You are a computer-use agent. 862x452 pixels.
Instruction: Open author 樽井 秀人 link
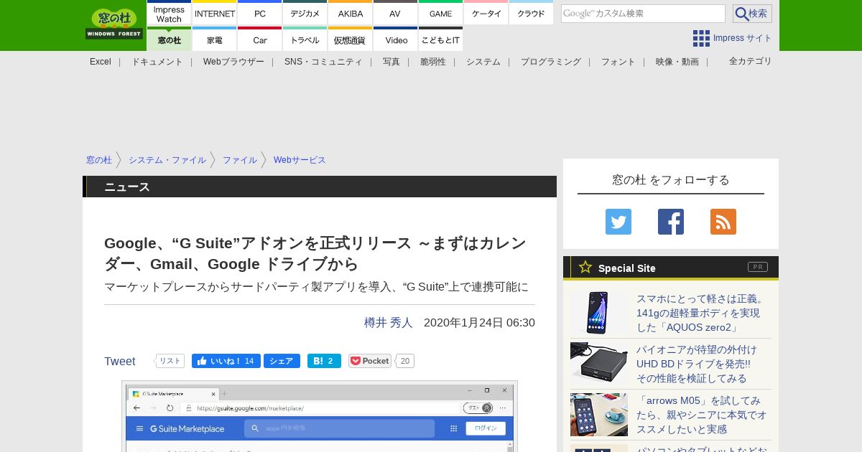tap(389, 323)
